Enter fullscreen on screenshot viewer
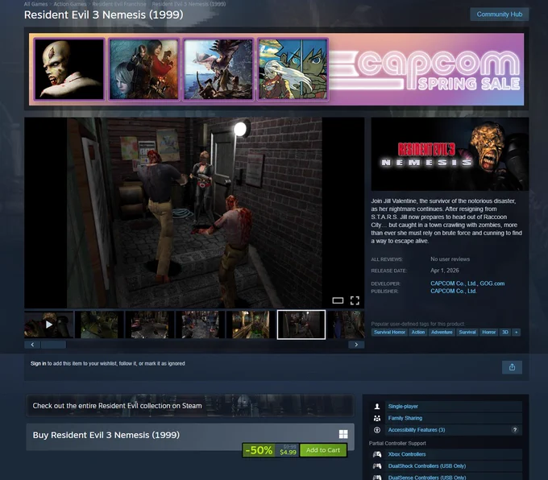Viewport: 548px width, 480px height. [355, 300]
